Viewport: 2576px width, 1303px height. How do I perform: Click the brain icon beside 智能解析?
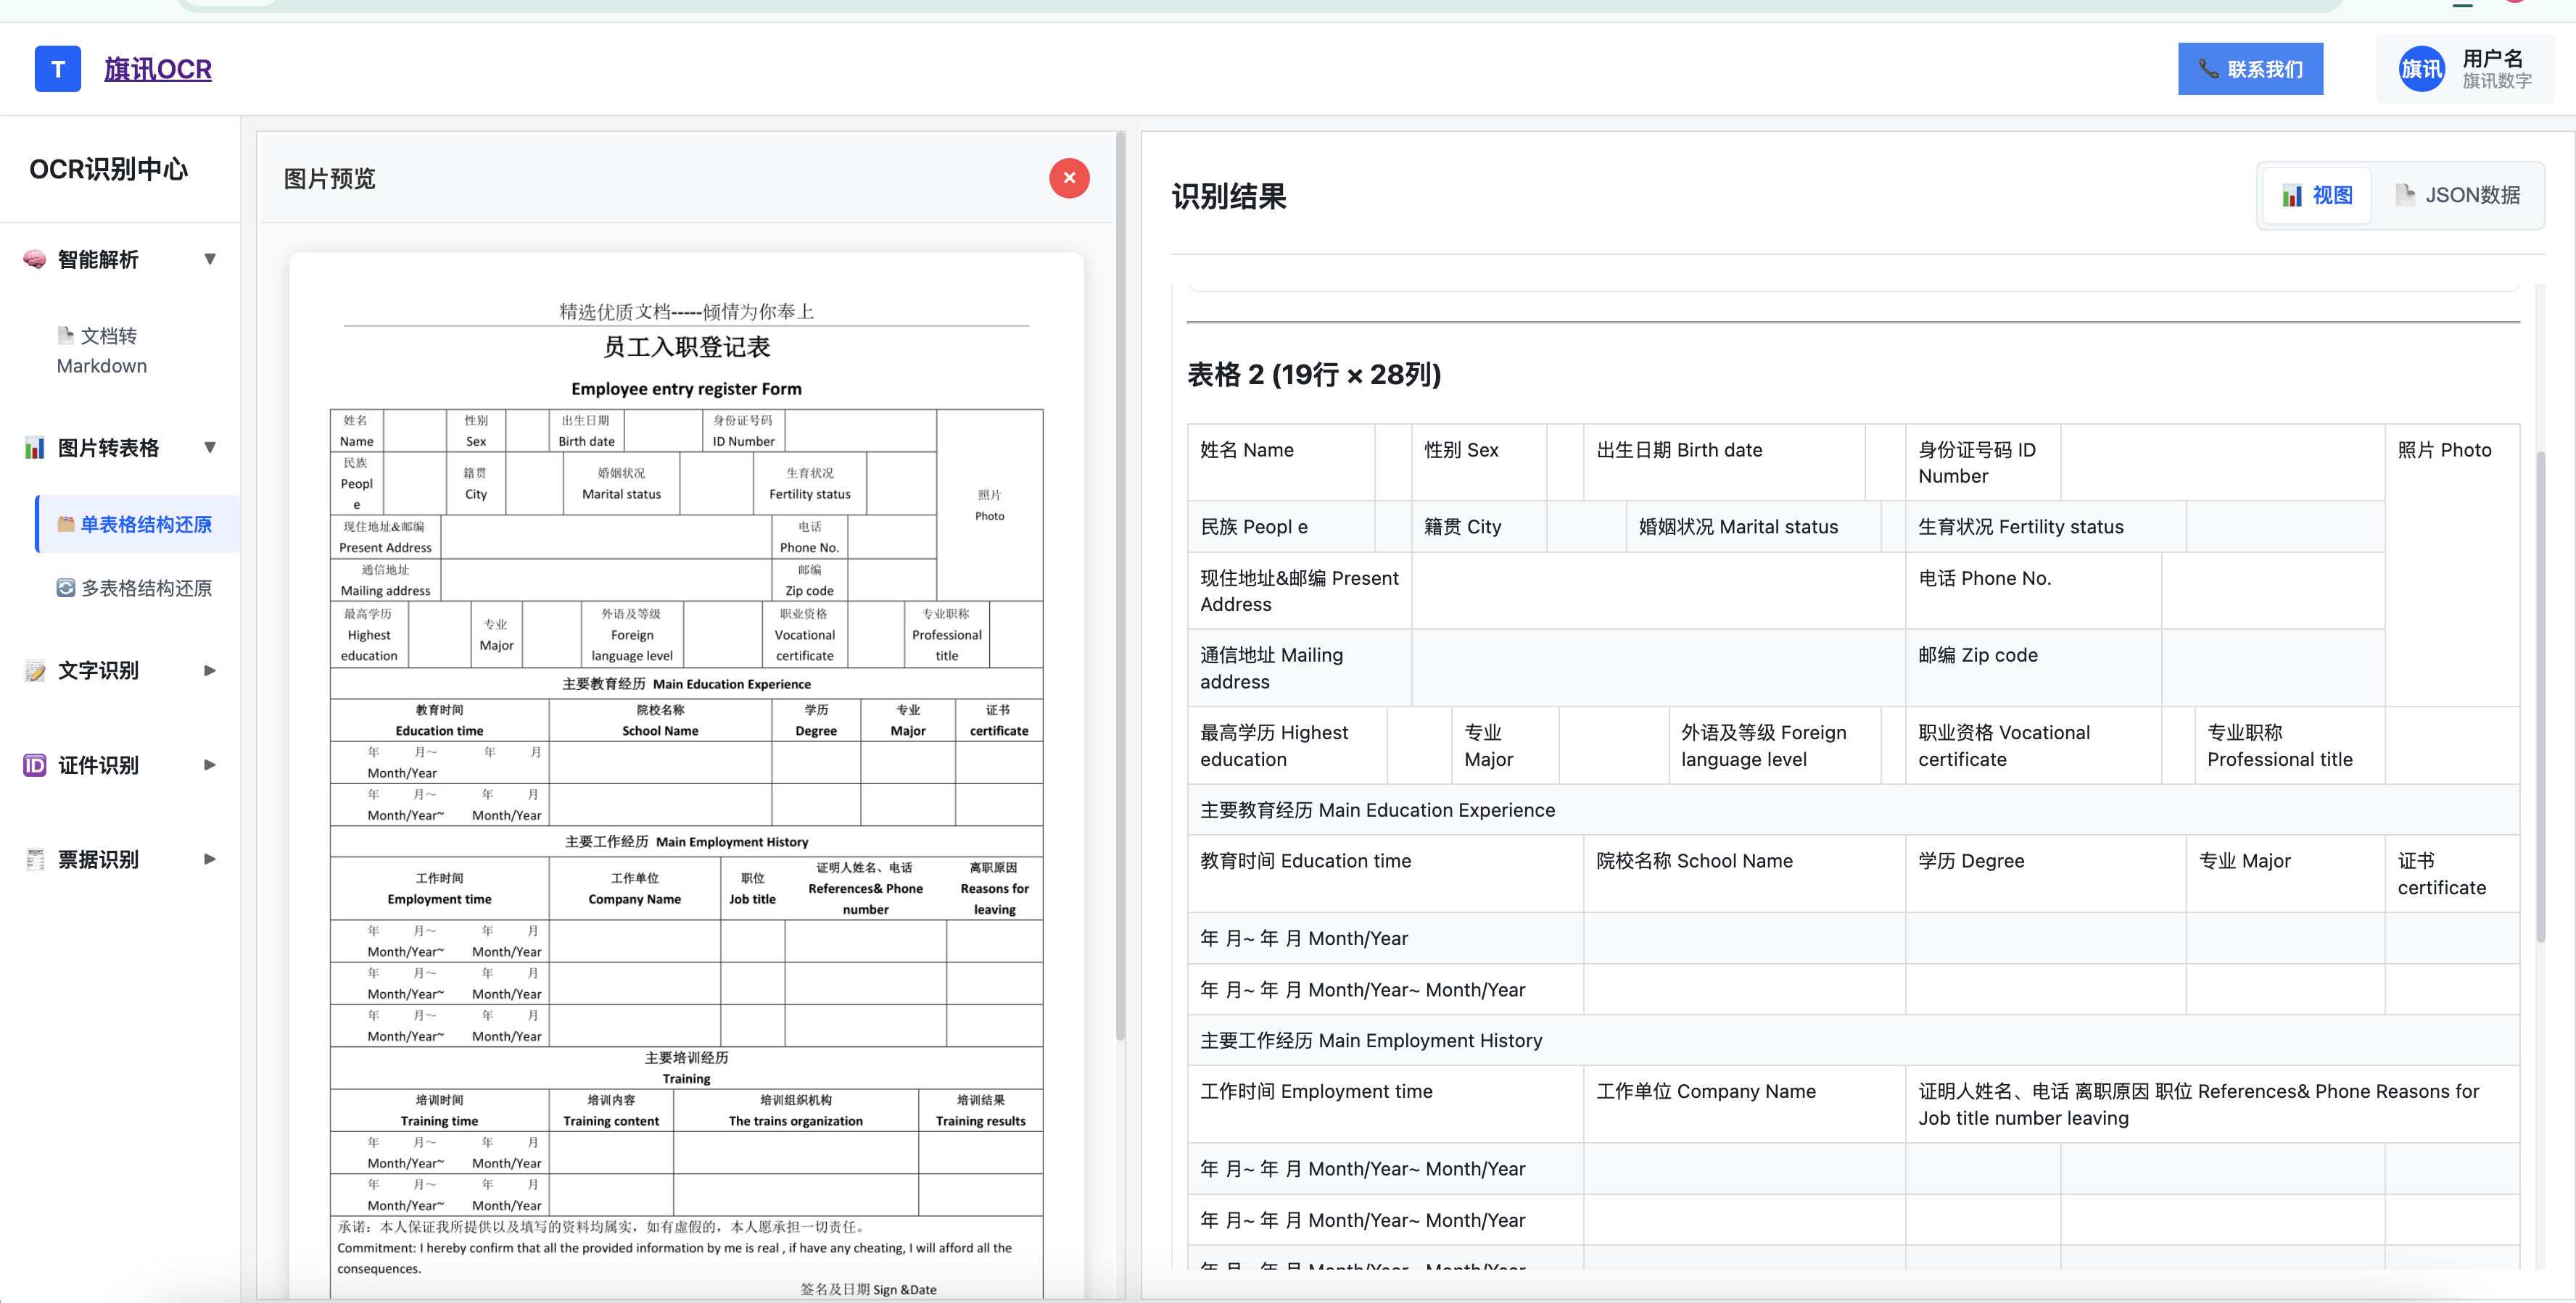(x=35, y=259)
